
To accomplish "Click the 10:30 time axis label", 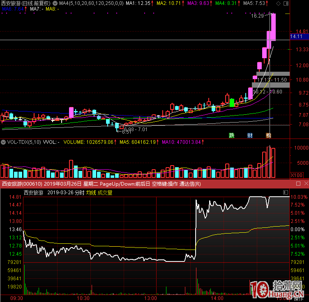I will 83,298.
